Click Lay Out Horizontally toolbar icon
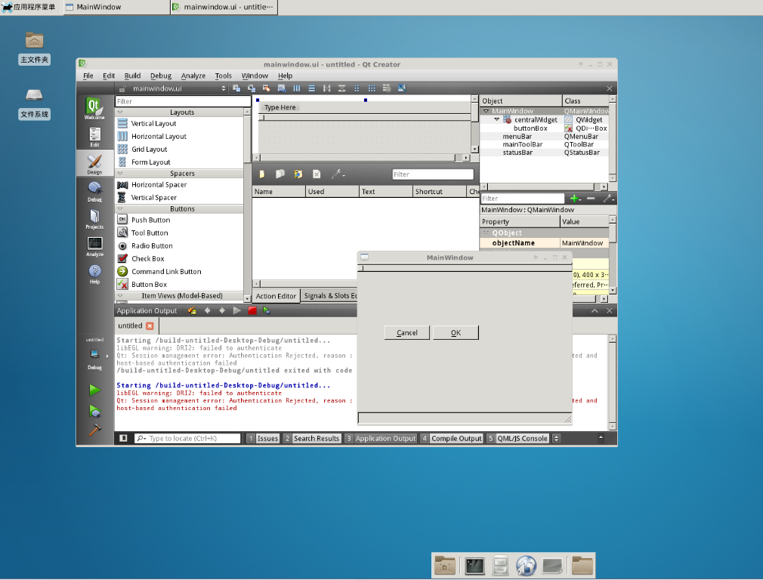Viewport: 763px width, 580px height. click(x=297, y=88)
